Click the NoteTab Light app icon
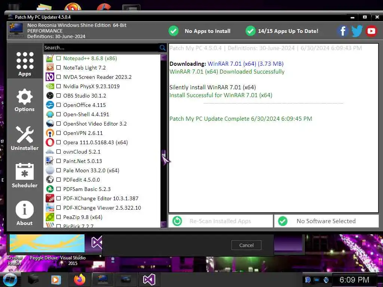 (50, 68)
